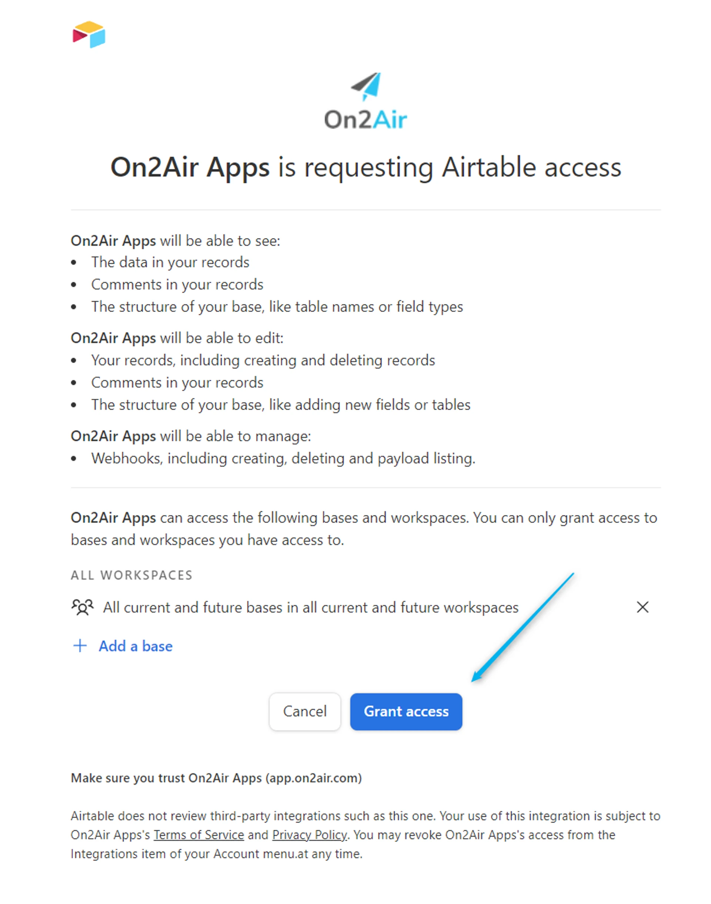Click the Airtable logo in the corner
Screen dimensions: 711x904
[x=89, y=34]
